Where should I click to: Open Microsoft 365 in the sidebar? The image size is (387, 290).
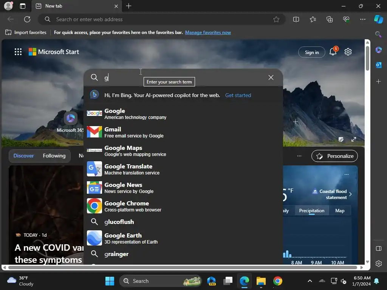[378, 50]
